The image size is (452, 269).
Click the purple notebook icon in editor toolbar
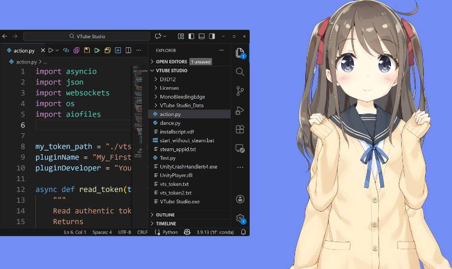(77, 50)
